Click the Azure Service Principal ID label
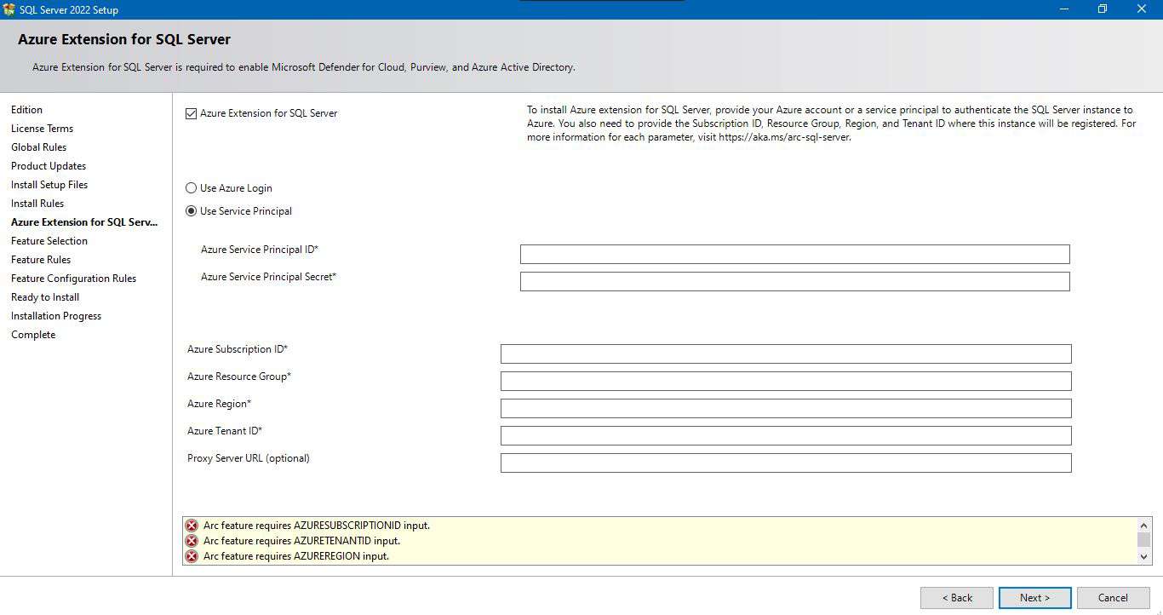This screenshot has height=615, width=1163. point(260,250)
